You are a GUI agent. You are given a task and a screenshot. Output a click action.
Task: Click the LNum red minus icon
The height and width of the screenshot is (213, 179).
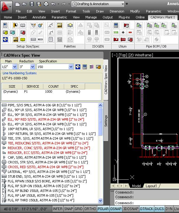pyautogui.click(x=130, y=32)
